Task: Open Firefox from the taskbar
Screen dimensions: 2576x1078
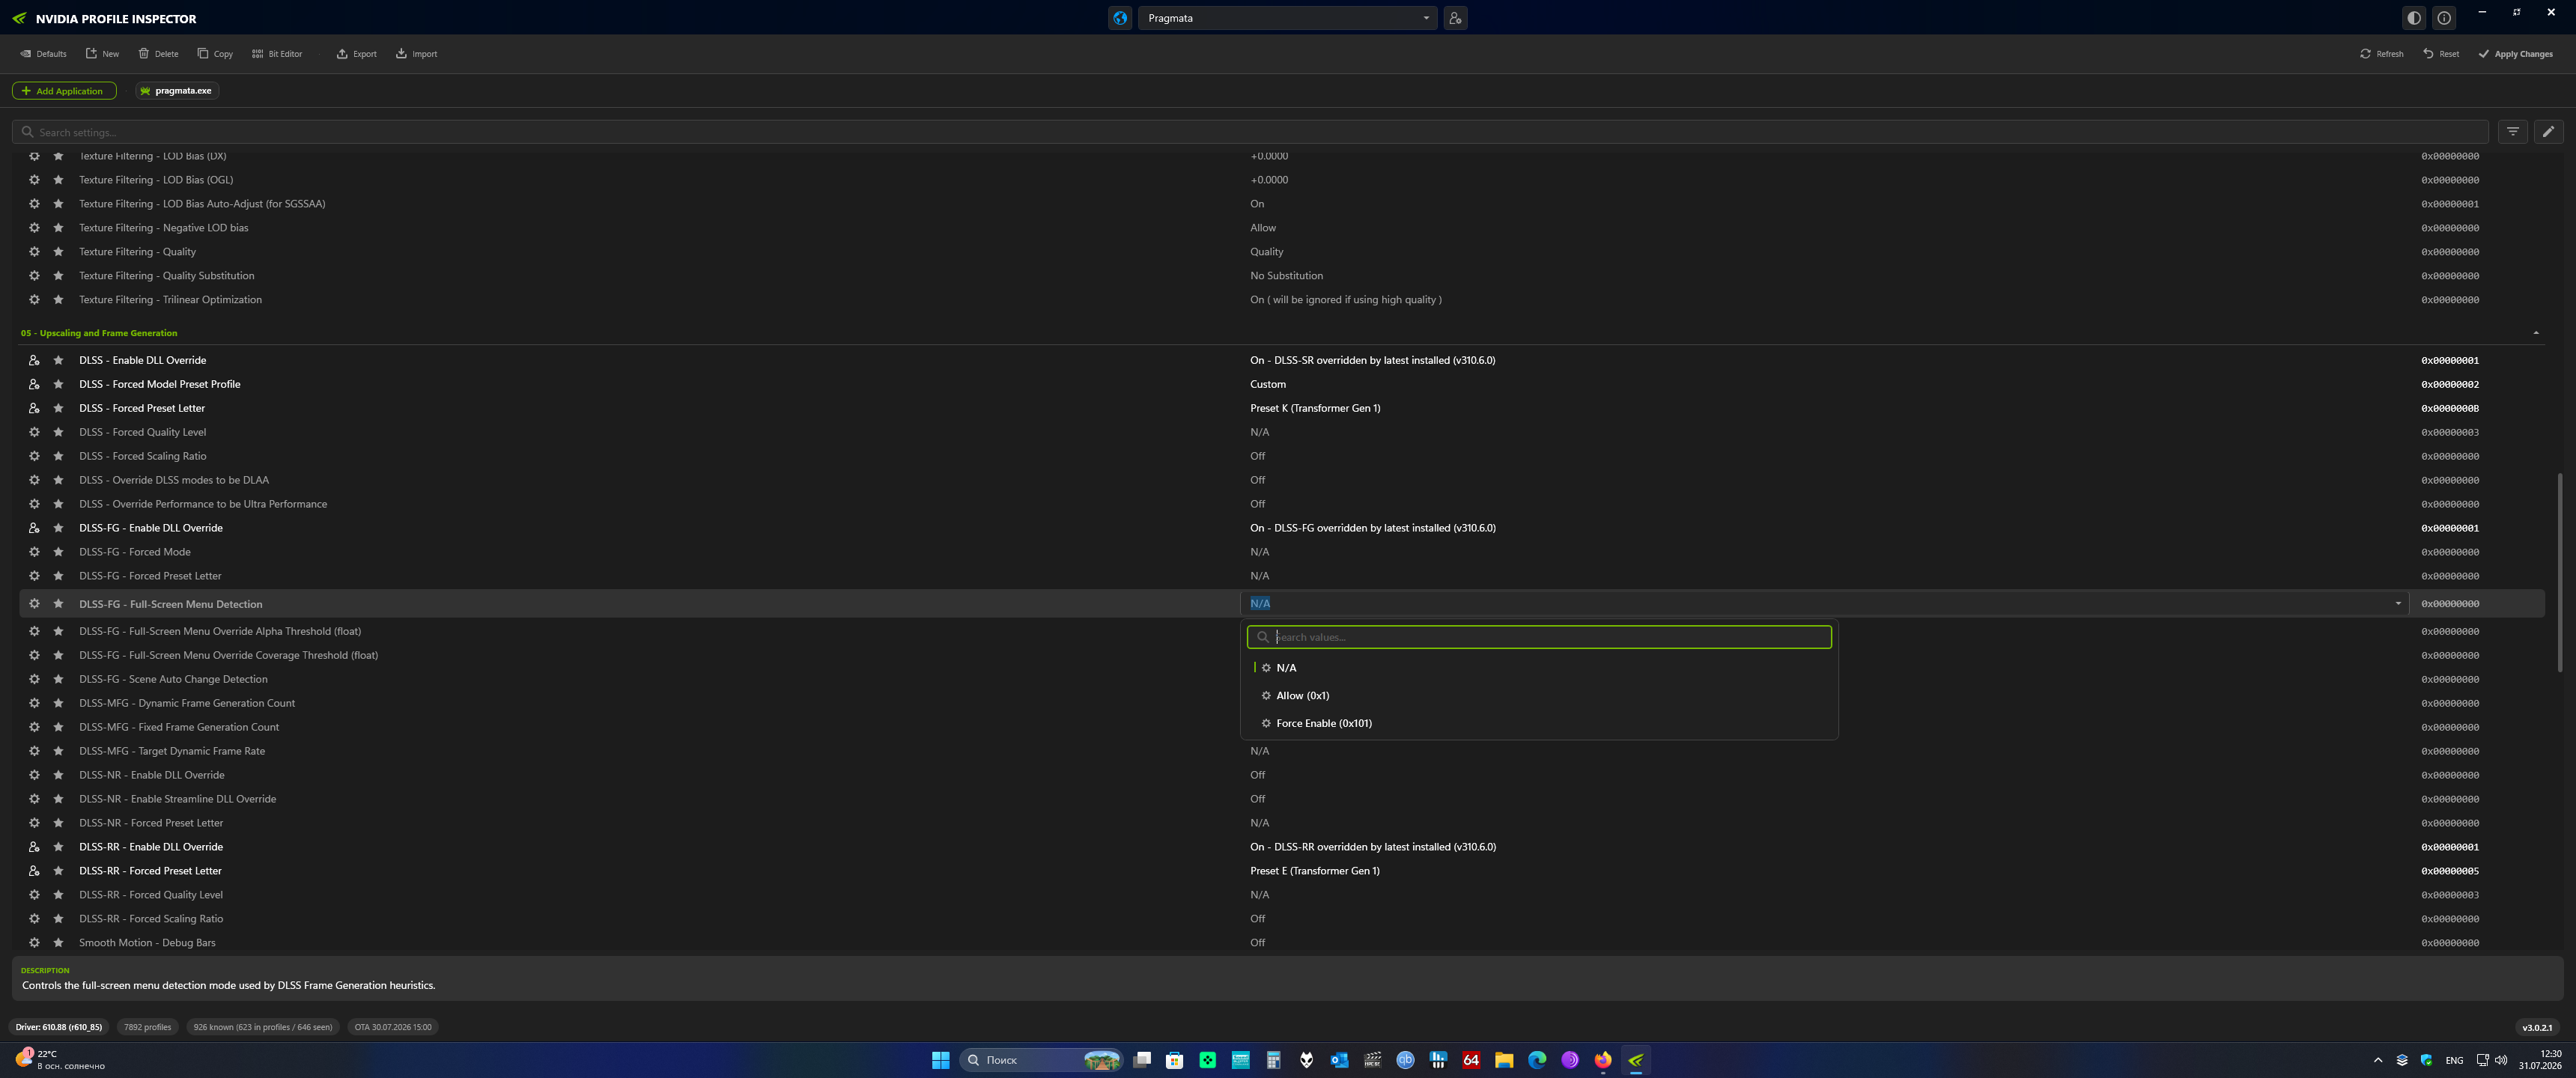Action: (1603, 1060)
